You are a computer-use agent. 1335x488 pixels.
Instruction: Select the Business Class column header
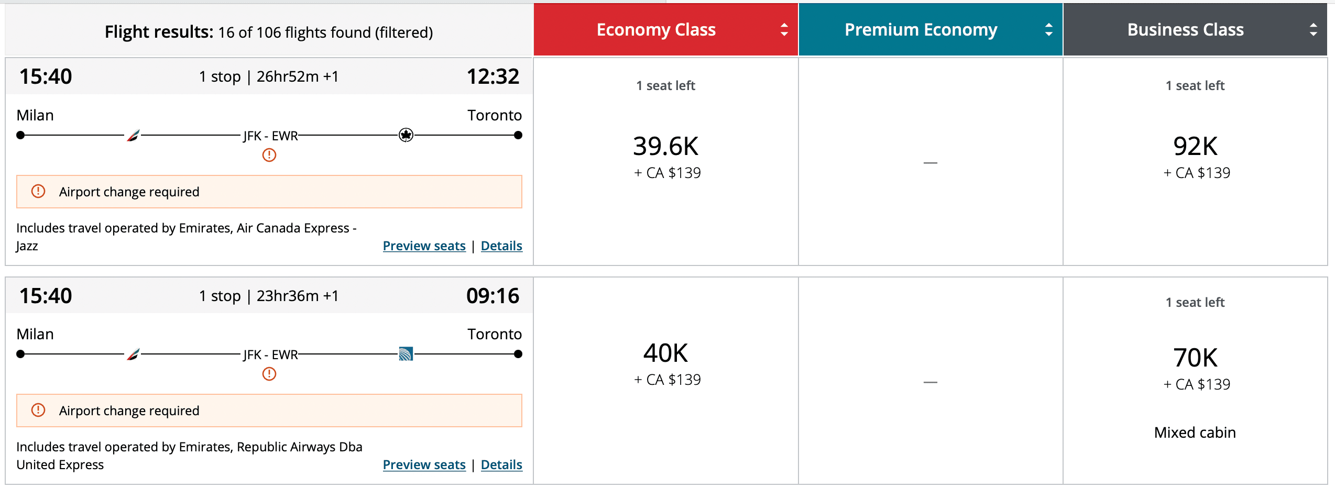(1185, 30)
